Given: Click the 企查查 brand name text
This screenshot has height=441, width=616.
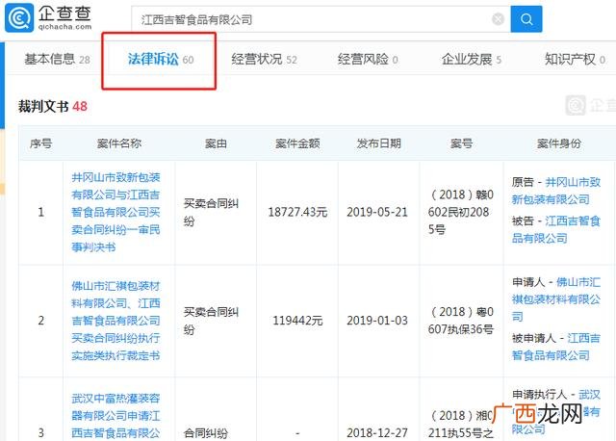Looking at the screenshot, I should pyautogui.click(x=64, y=13).
